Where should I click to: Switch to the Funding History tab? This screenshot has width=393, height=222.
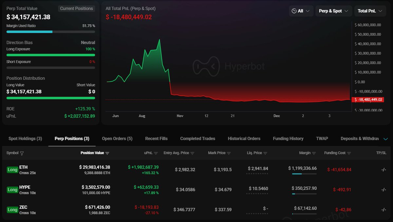288,139
